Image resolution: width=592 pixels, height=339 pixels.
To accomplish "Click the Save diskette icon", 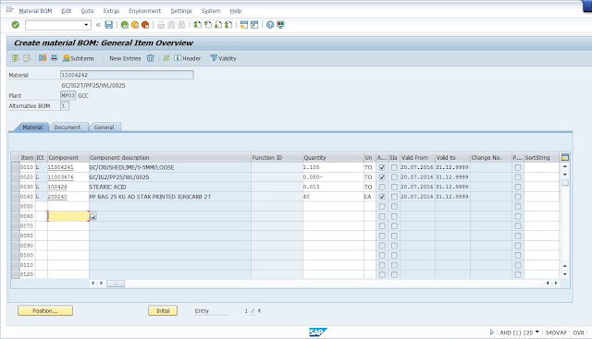I will 109,25.
